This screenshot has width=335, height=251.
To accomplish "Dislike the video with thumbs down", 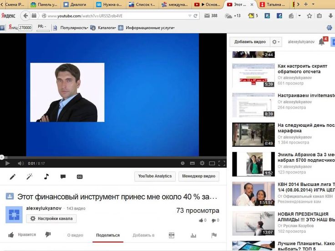I will tap(48, 235).
